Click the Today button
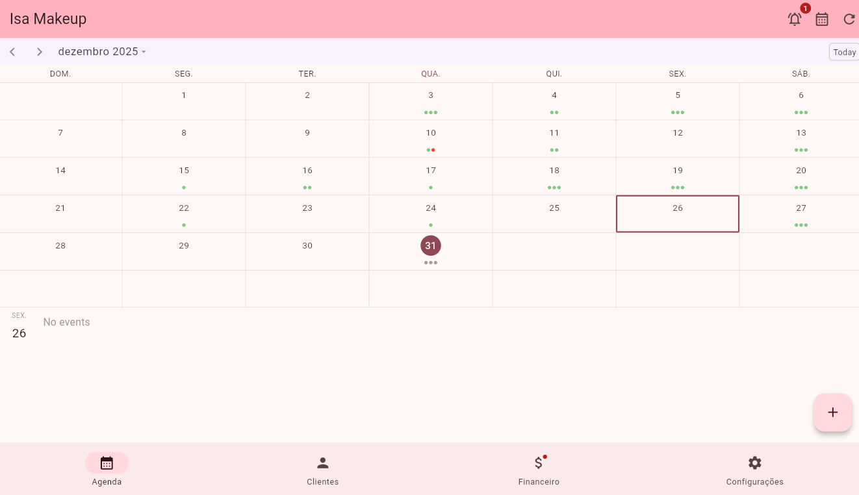Screen dimensions: 859x495 [x=844, y=52]
